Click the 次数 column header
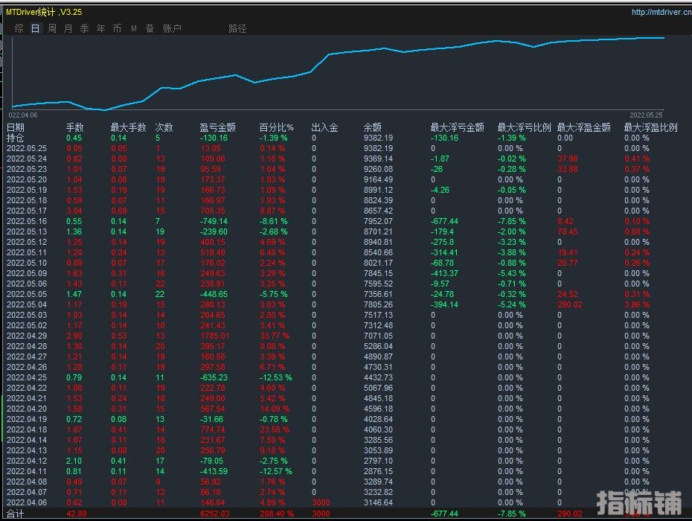This screenshot has width=692, height=521. [164, 127]
